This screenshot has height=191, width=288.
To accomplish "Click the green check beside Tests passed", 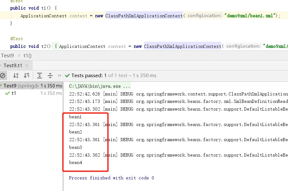I will pyautogui.click(x=67, y=76).
